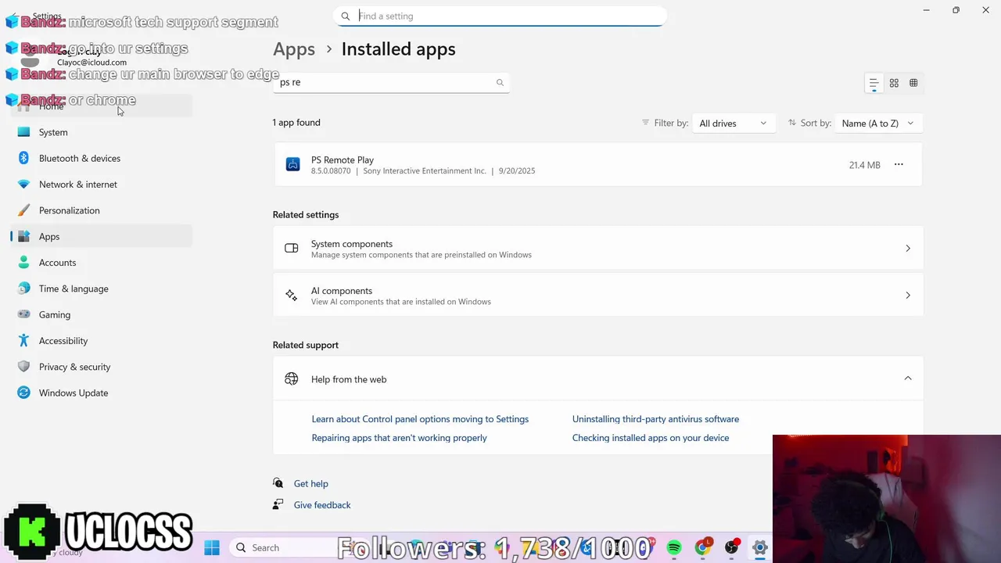
Task: Open Repairing apps that aren't working properly
Action: click(x=399, y=438)
